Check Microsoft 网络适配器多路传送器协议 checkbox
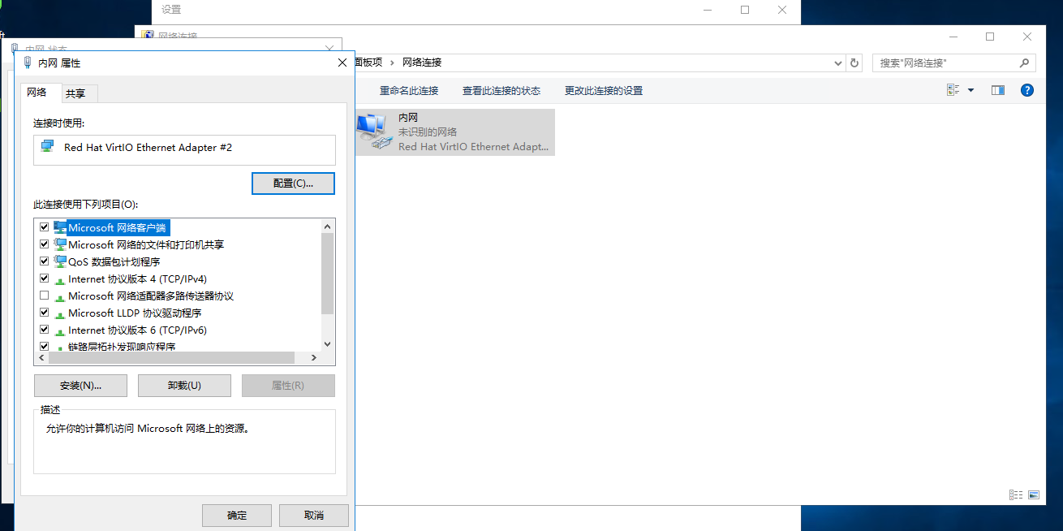 44,296
